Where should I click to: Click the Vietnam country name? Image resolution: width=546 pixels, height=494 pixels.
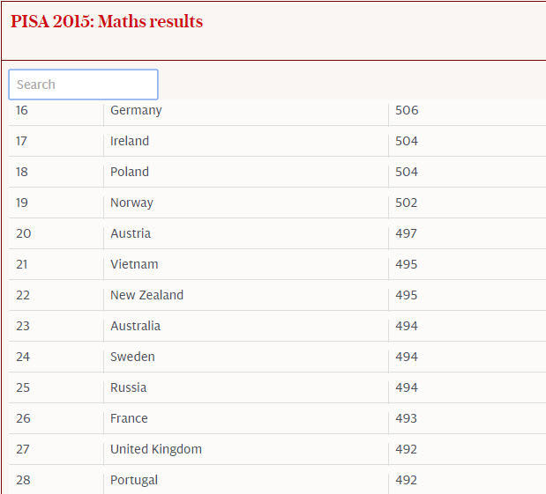click(x=134, y=264)
